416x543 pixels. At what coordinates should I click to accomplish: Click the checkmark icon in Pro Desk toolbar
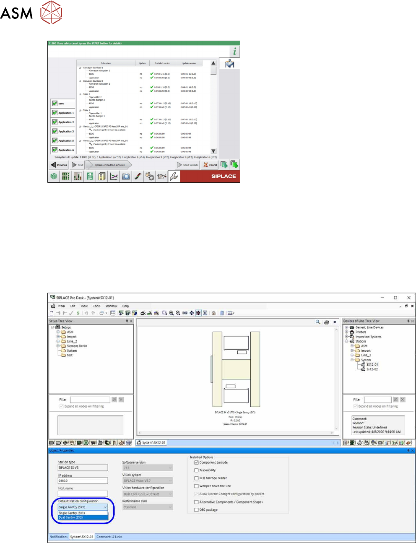click(71, 313)
